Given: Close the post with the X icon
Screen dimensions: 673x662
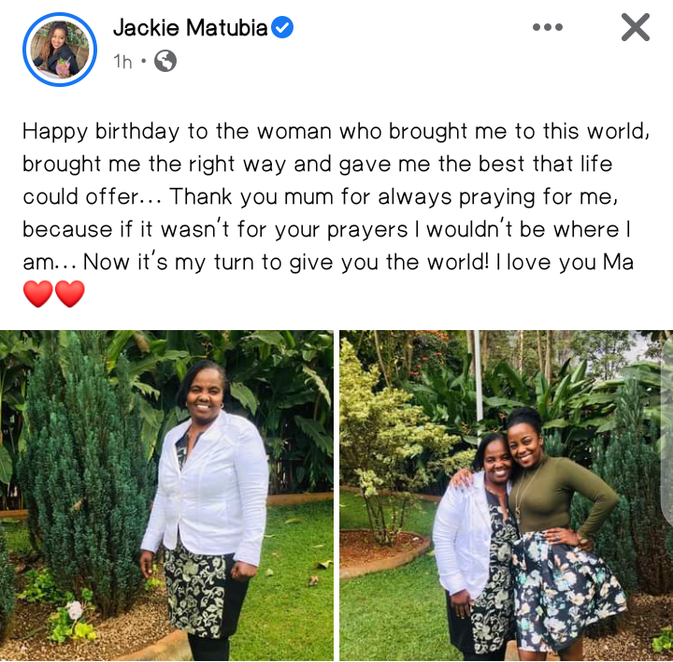Looking at the screenshot, I should (x=636, y=27).
